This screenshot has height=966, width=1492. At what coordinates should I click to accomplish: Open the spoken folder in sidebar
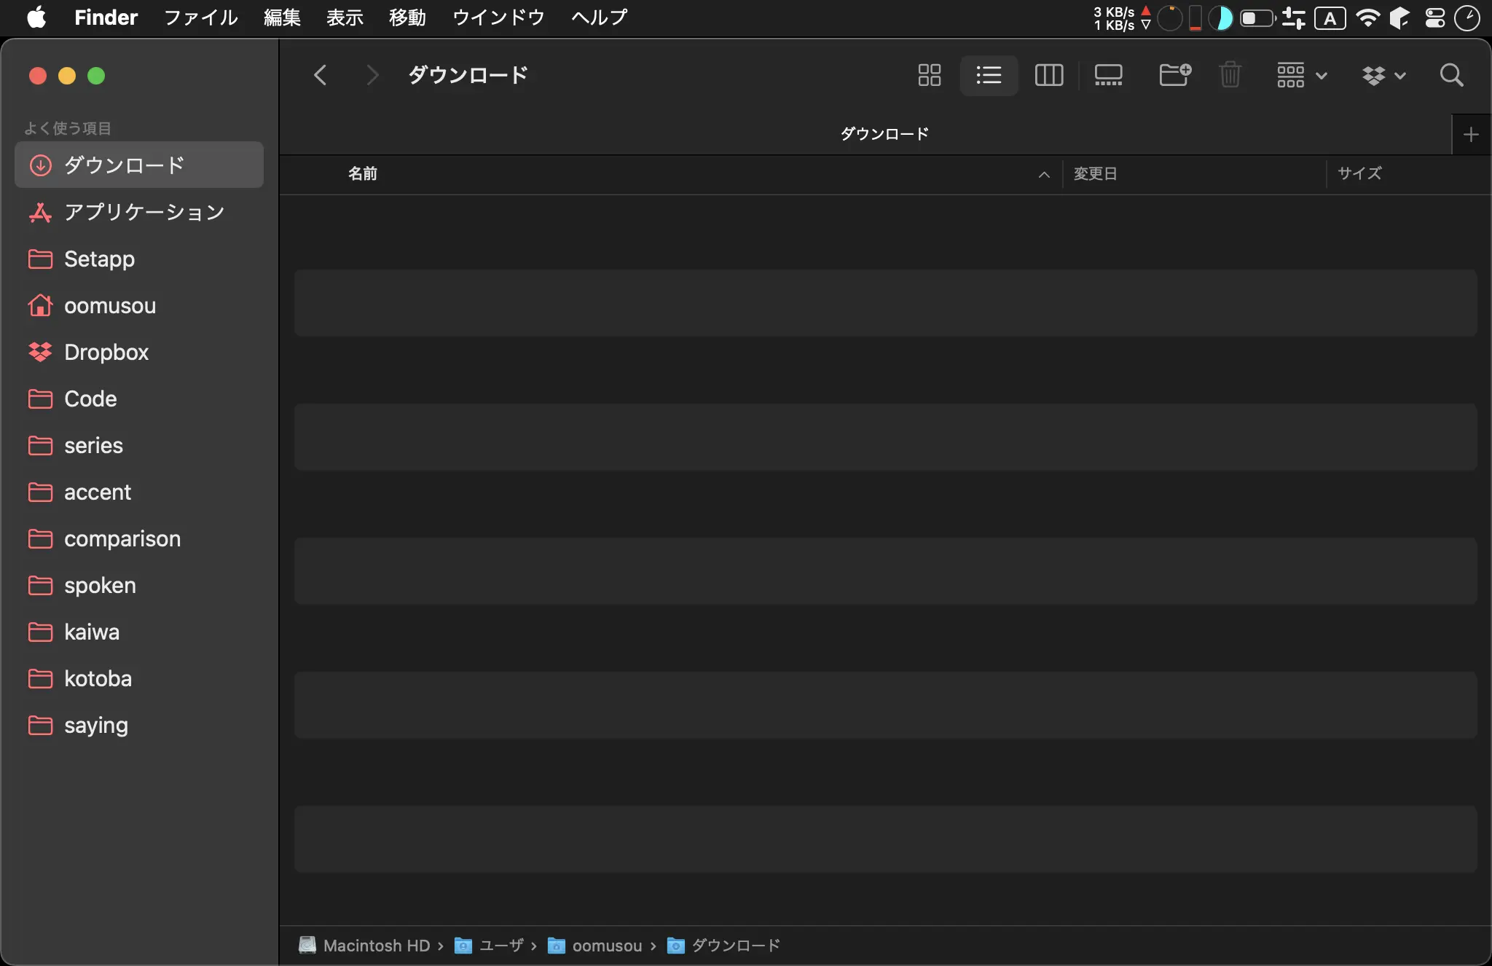139,585
